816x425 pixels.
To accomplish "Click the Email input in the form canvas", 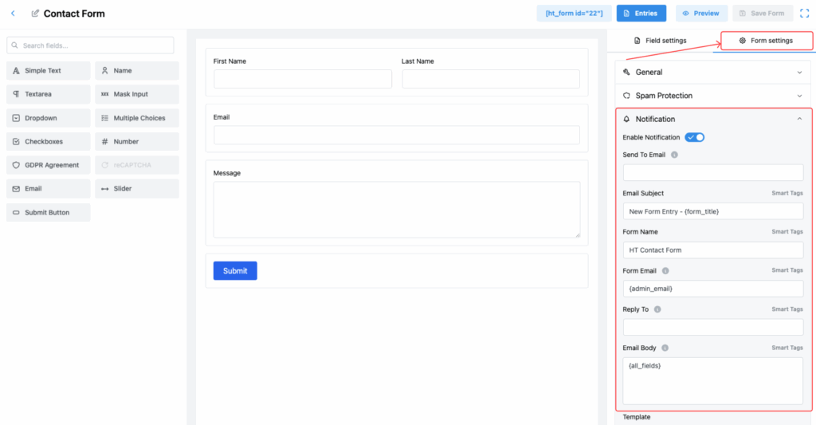I will coord(397,135).
